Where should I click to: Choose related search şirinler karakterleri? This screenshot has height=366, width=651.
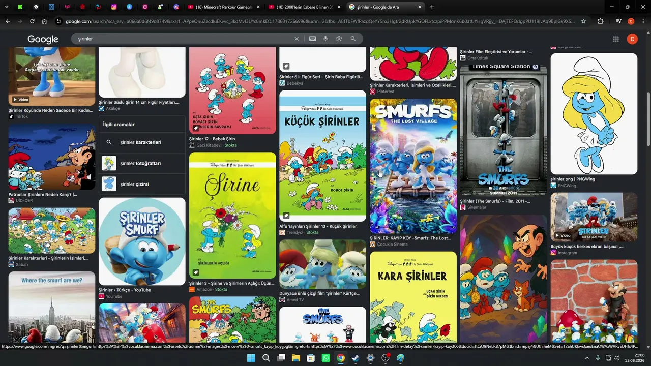coord(142,142)
